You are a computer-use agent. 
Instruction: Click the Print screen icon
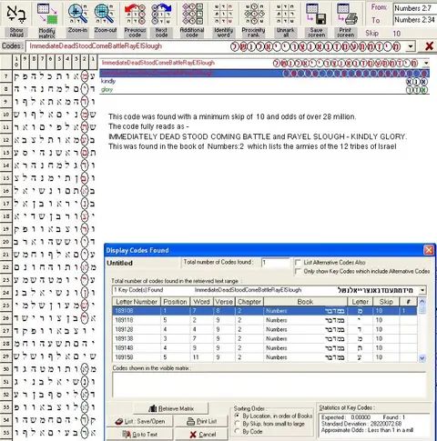click(x=346, y=15)
